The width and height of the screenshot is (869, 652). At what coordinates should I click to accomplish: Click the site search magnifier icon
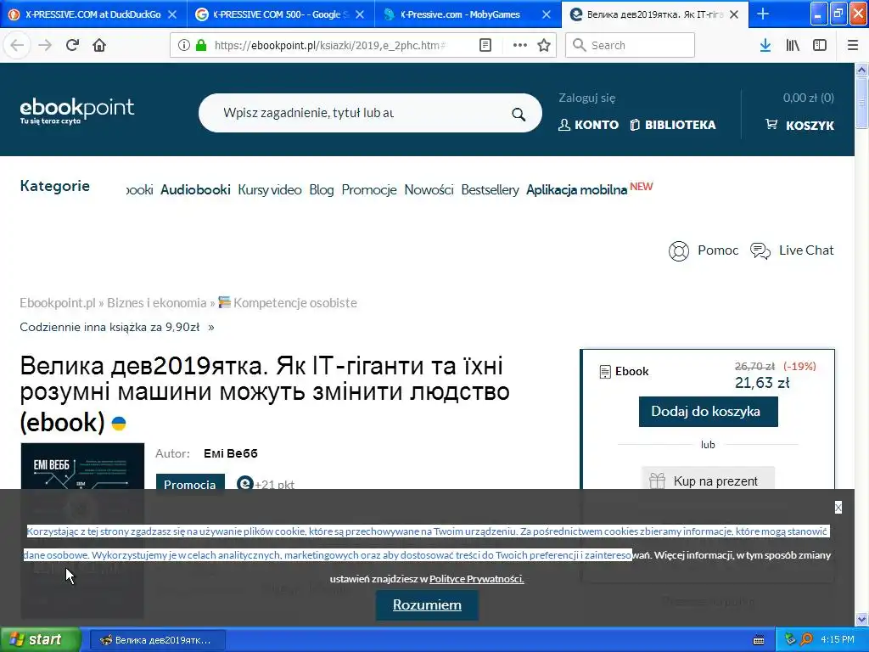[519, 114]
